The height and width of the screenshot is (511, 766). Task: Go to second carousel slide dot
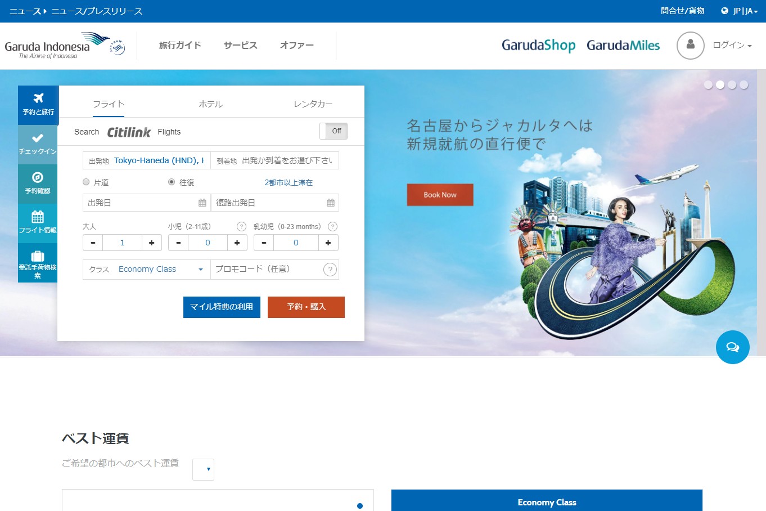(720, 84)
